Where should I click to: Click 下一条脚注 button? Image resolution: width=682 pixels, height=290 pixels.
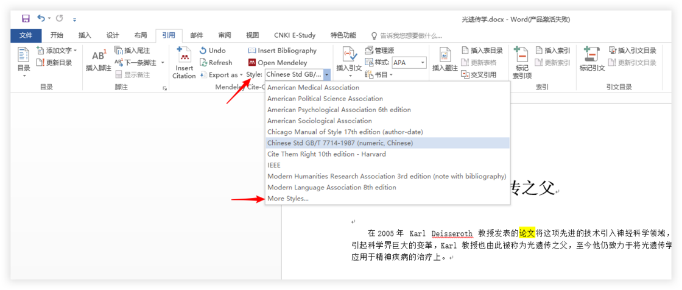[136, 63]
